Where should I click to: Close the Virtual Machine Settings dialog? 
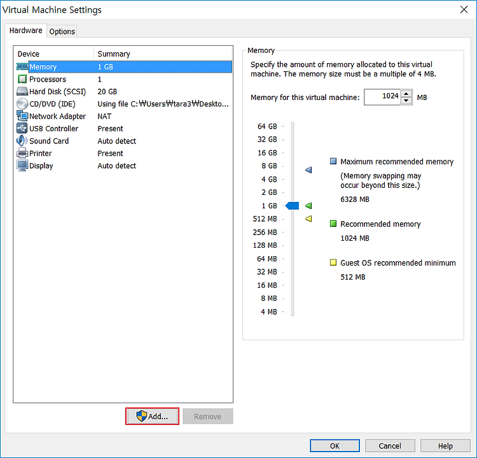tap(464, 10)
